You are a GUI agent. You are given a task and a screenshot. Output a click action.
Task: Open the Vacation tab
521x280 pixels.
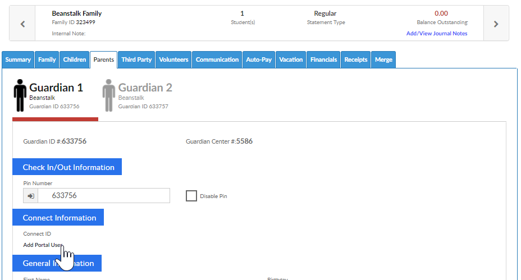click(291, 60)
